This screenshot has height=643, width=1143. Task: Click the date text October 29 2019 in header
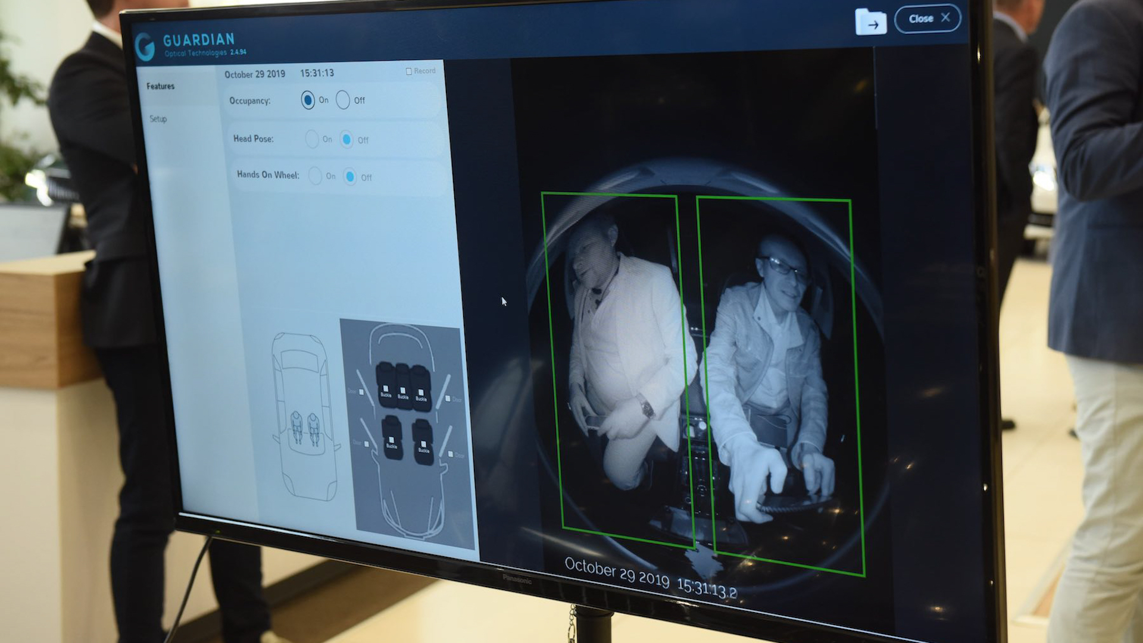coord(255,74)
